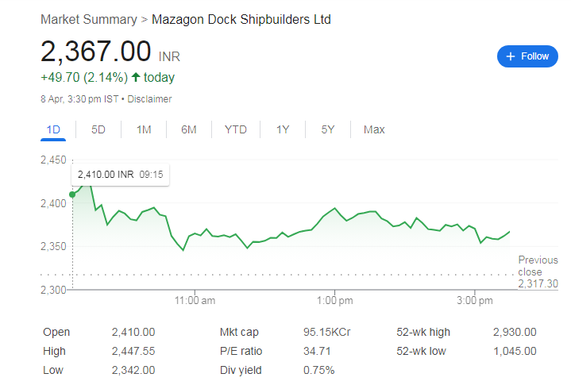Show the 5Y price history tab

pos(328,129)
